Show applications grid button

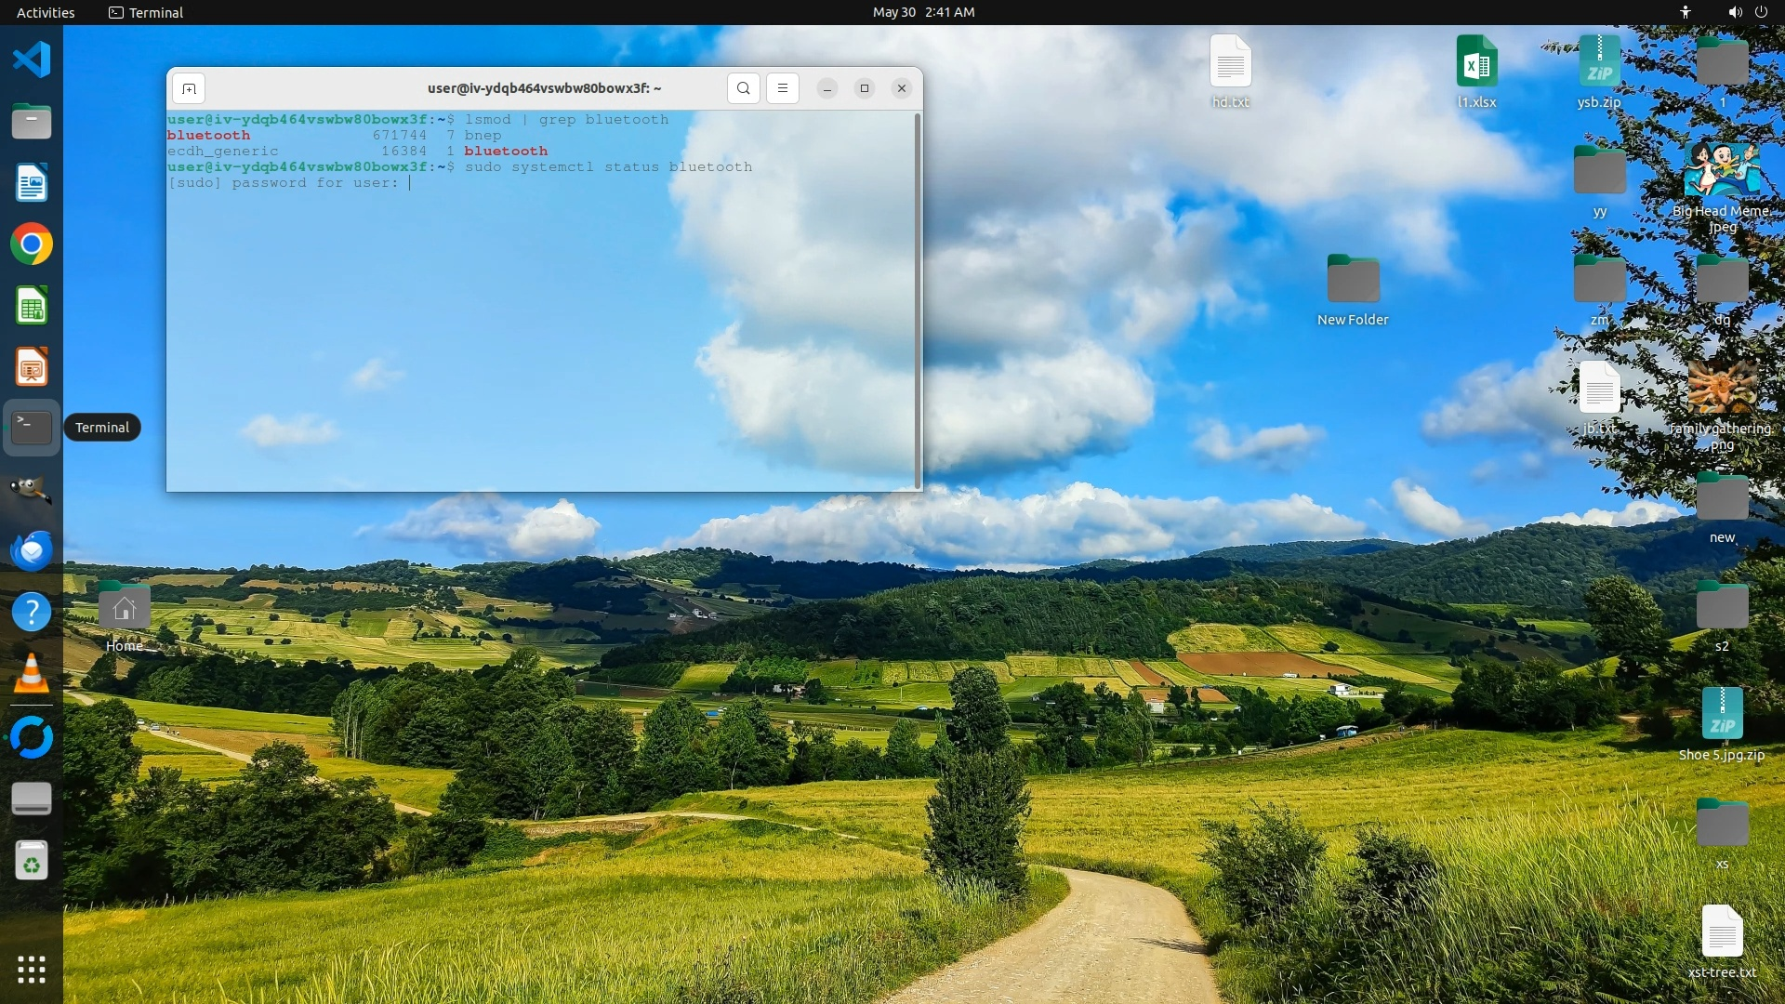(x=32, y=970)
